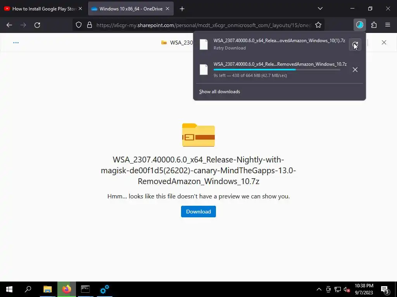
Task: Show all downloads
Action: (x=219, y=92)
